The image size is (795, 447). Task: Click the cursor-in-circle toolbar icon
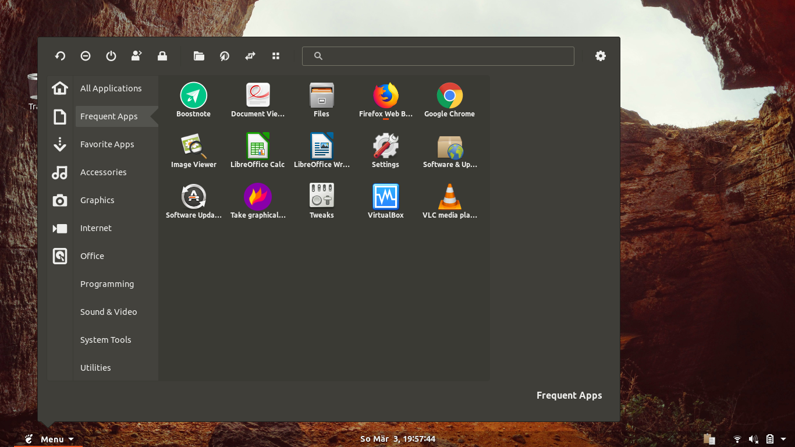pyautogui.click(x=225, y=56)
